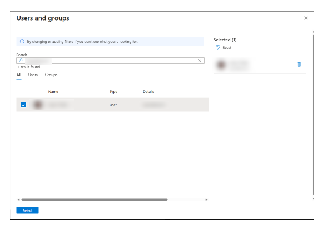This screenshot has height=231, width=332.
Task: Uncheck the checkbox in the User result row
Action: (23, 105)
